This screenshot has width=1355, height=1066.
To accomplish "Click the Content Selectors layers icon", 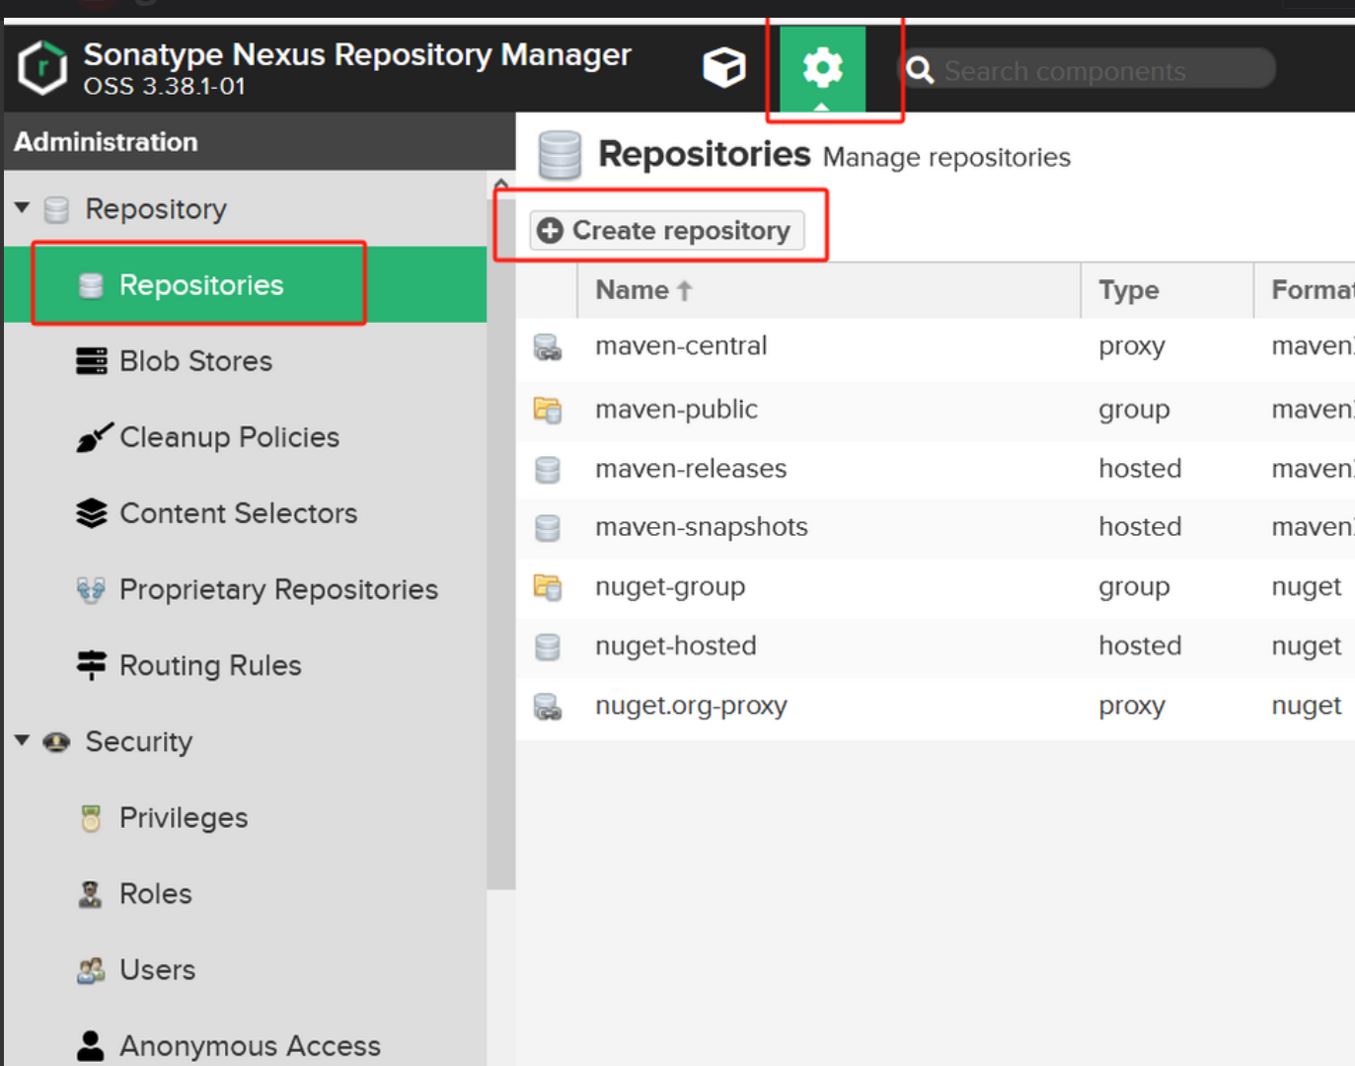I will click(91, 513).
